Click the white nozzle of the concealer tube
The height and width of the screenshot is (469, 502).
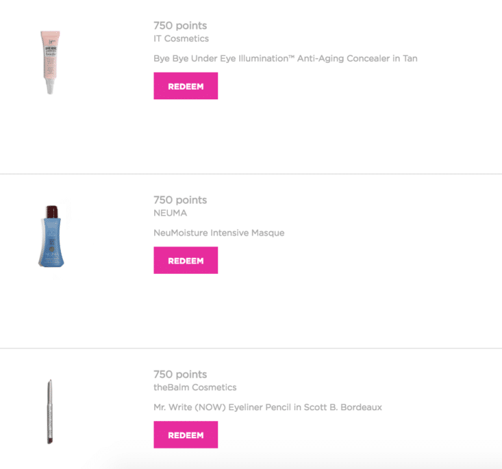tap(50, 86)
